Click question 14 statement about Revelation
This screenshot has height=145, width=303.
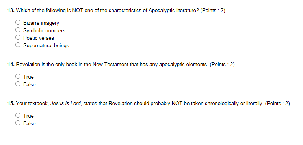pyautogui.click(x=121, y=65)
